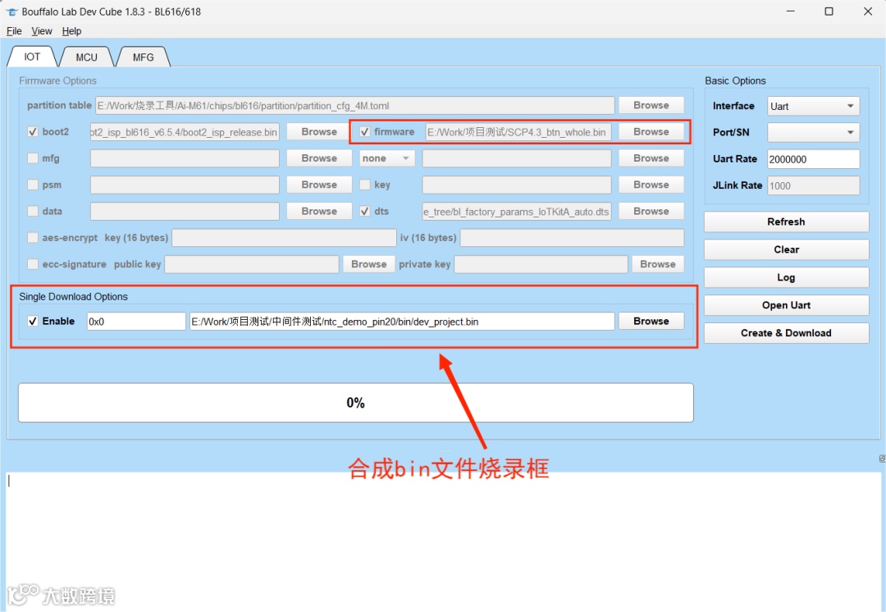
Task: Click the 0% download progress bar
Action: (x=355, y=402)
